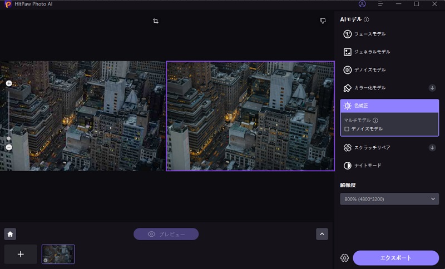Open the hamburger menu in title bar

(x=380, y=4)
